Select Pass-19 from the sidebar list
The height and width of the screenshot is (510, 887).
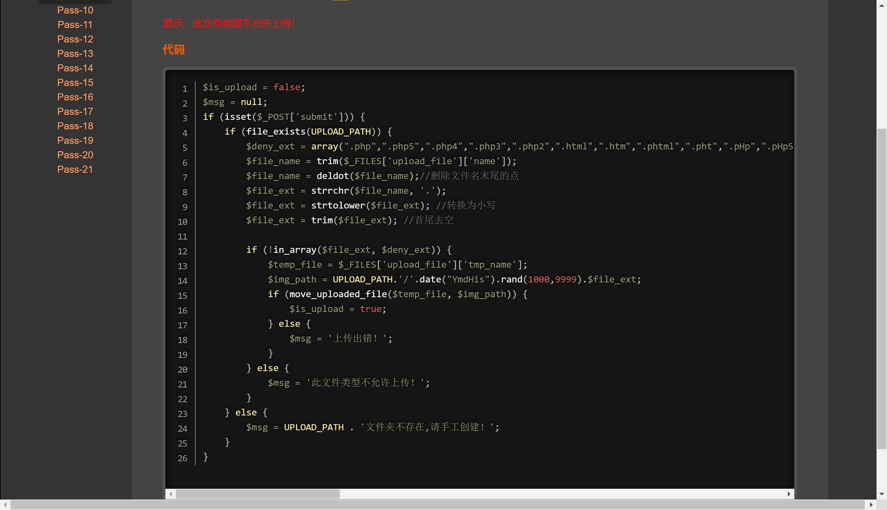click(x=75, y=140)
